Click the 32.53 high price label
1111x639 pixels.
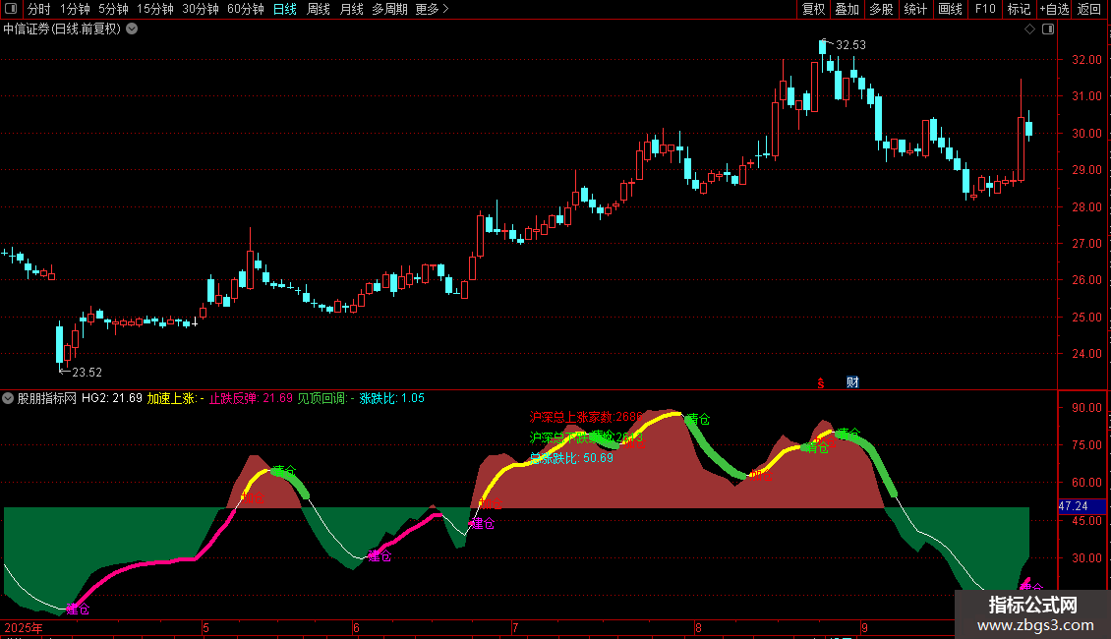[x=850, y=44]
